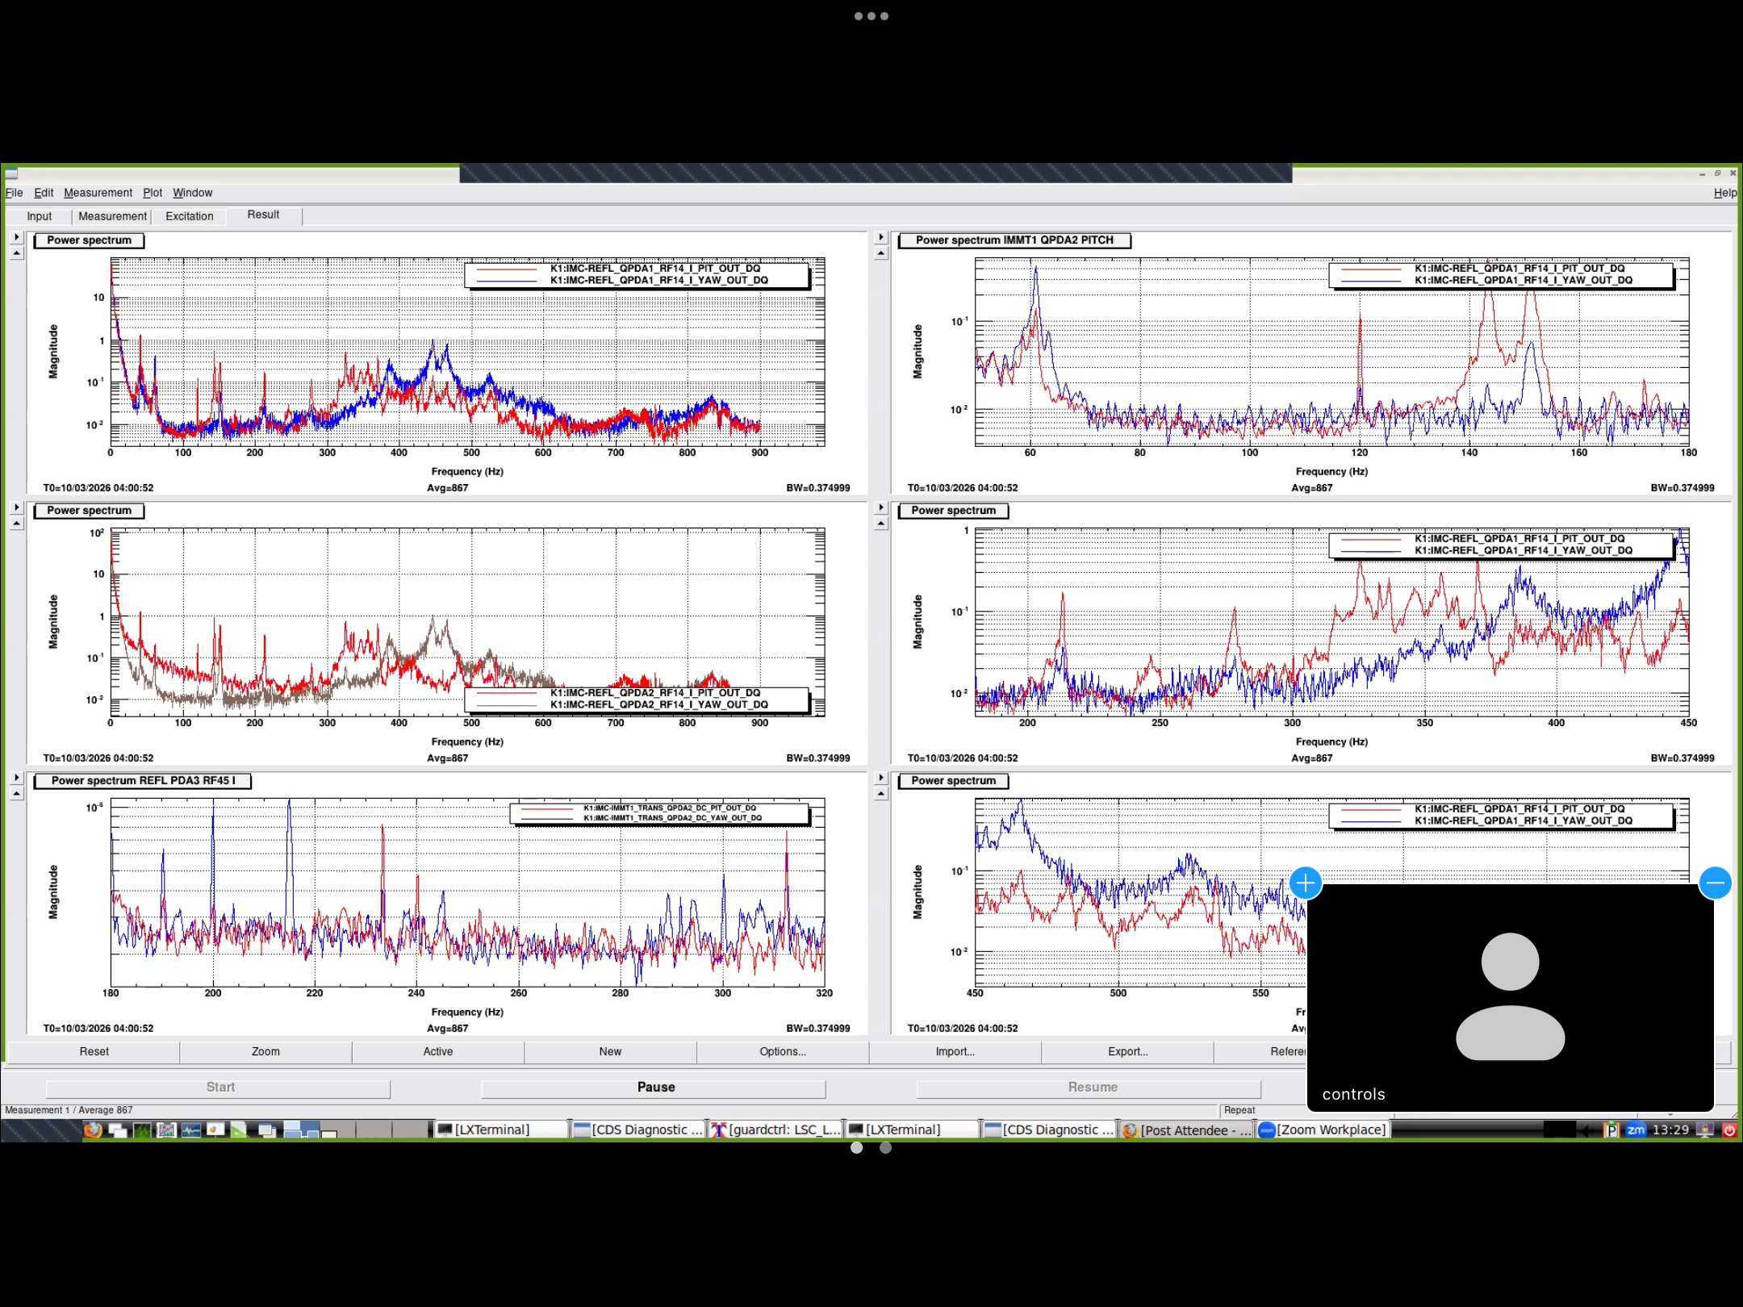This screenshot has width=1743, height=1307.
Task: Switch to the Input tab
Action: coord(39,216)
